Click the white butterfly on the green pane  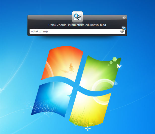[x=119, y=66]
